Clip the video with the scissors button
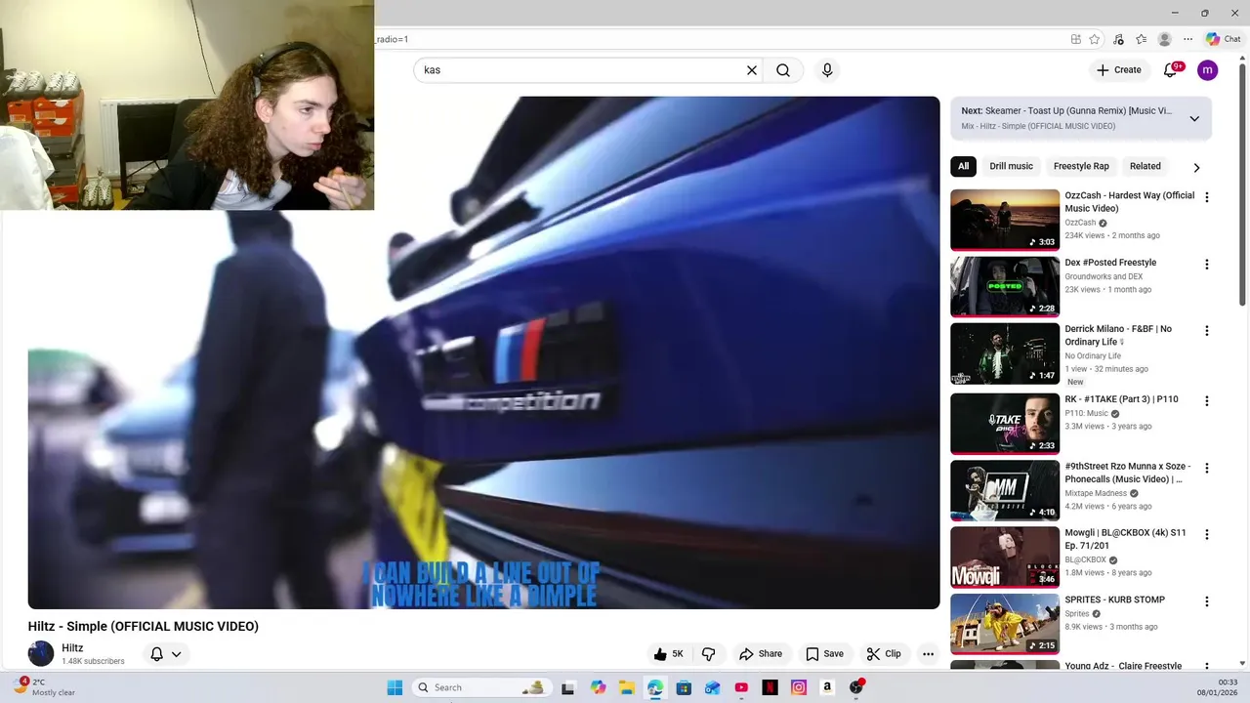The height and width of the screenshot is (703, 1250). [884, 654]
